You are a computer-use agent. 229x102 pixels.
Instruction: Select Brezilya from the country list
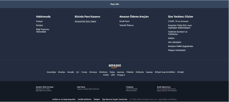pyautogui.click(x=62, y=72)
